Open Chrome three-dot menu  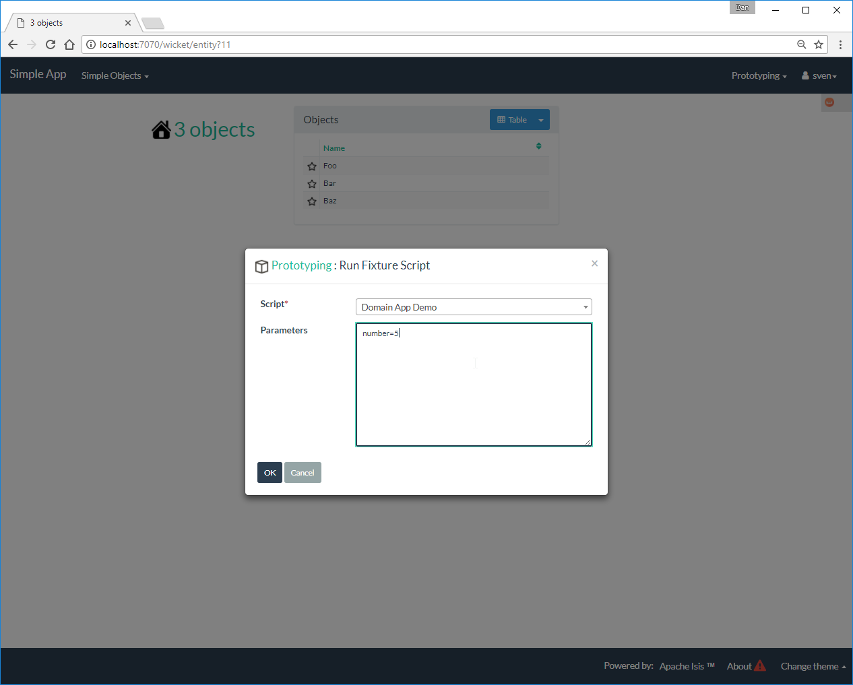pyautogui.click(x=840, y=44)
